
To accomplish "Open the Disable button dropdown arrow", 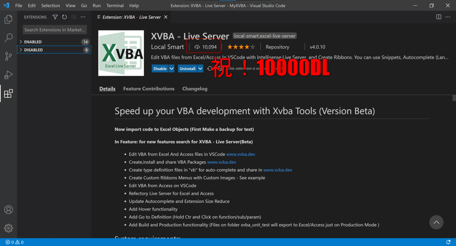I will tap(171, 69).
